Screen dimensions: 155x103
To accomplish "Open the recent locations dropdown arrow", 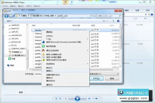I will (14, 16).
